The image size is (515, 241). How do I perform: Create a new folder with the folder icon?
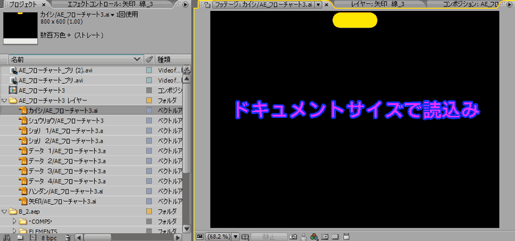[21, 237]
